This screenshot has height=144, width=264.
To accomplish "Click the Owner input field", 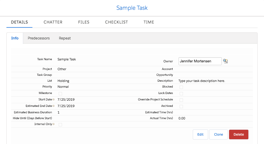I will point(200,61).
